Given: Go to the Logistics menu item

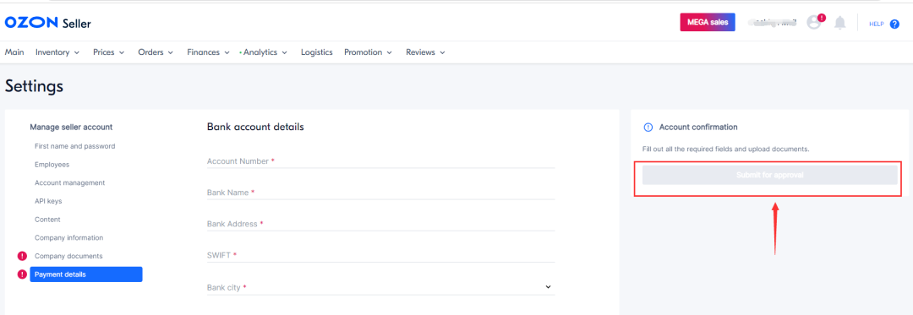Looking at the screenshot, I should point(317,52).
